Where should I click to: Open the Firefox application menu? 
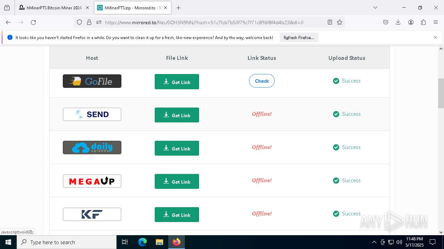436,22
